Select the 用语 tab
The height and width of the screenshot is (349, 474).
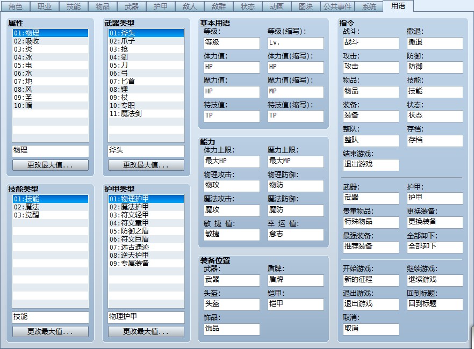(398, 6)
